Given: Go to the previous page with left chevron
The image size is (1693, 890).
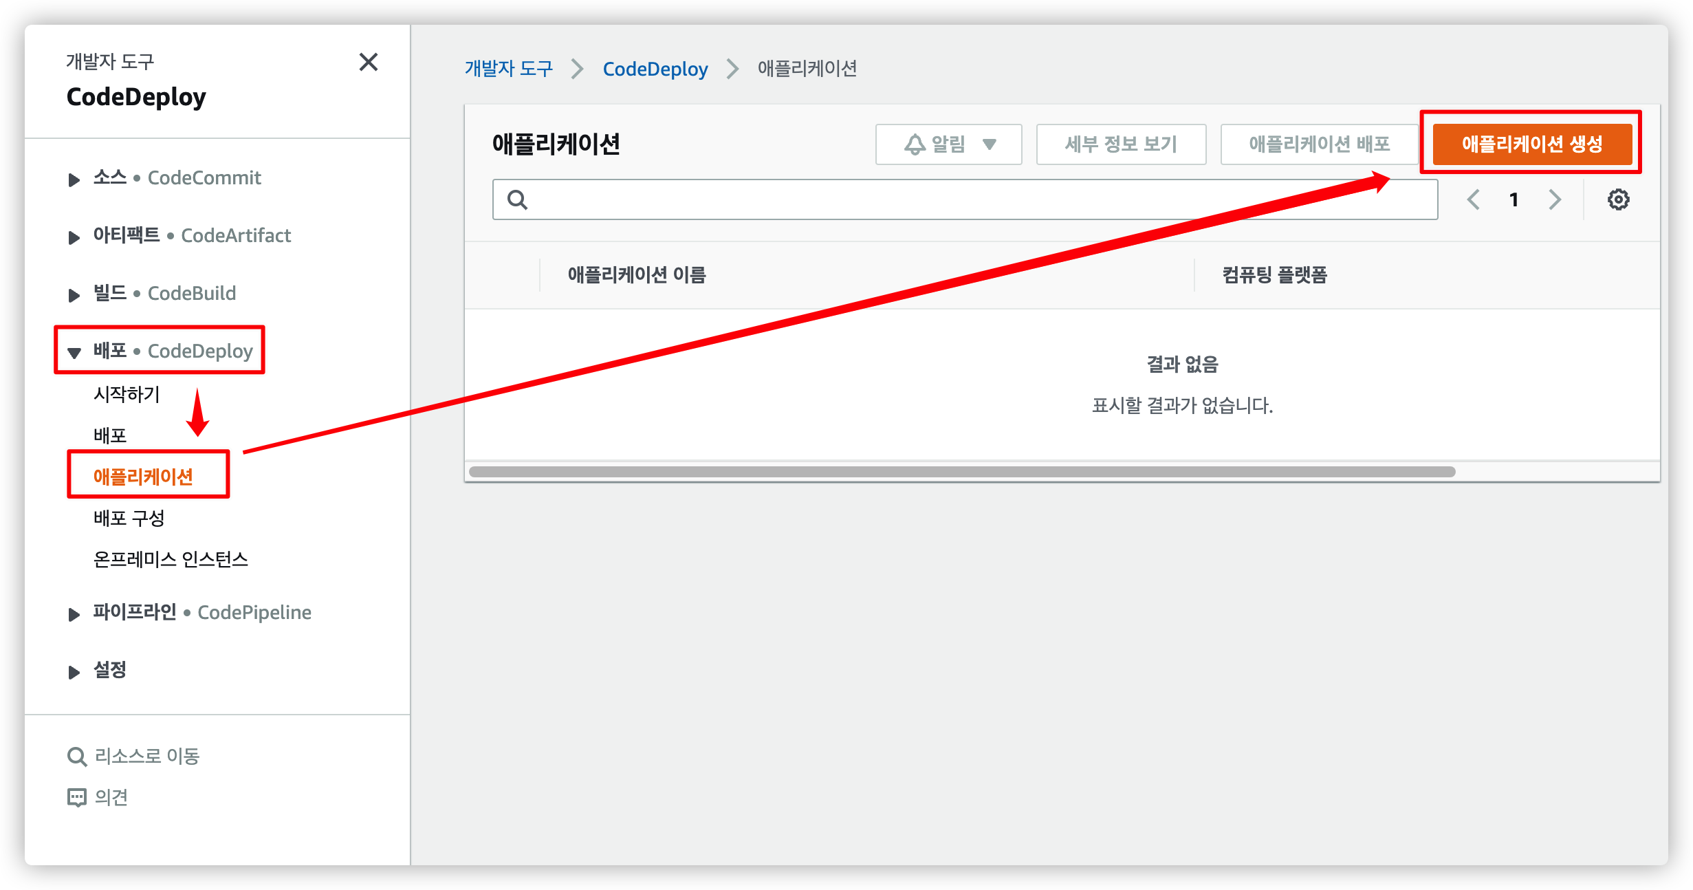Looking at the screenshot, I should point(1473,199).
